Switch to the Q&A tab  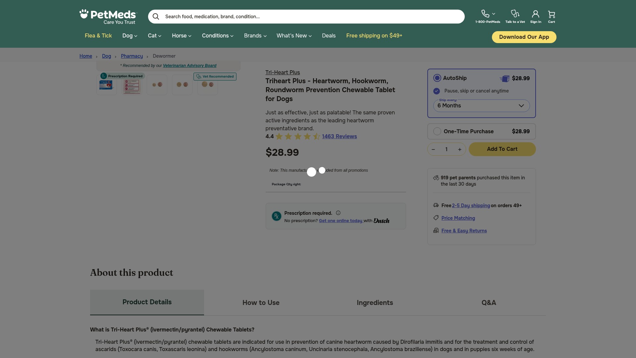(x=489, y=303)
